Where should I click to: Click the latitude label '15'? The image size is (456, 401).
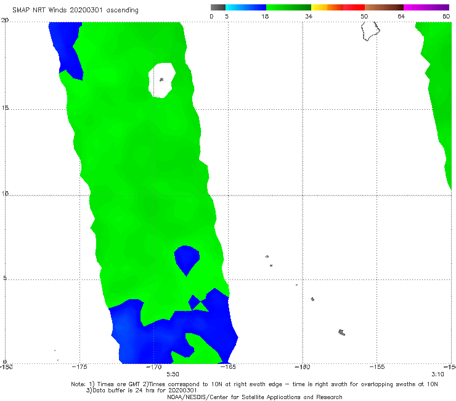click(x=5, y=108)
